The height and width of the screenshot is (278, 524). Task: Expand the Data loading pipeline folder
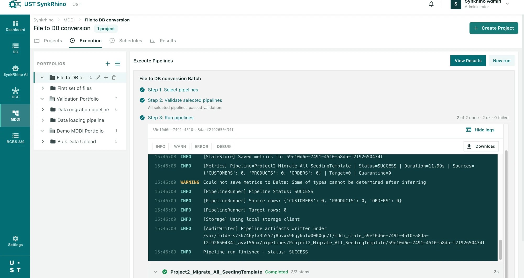[43, 120]
